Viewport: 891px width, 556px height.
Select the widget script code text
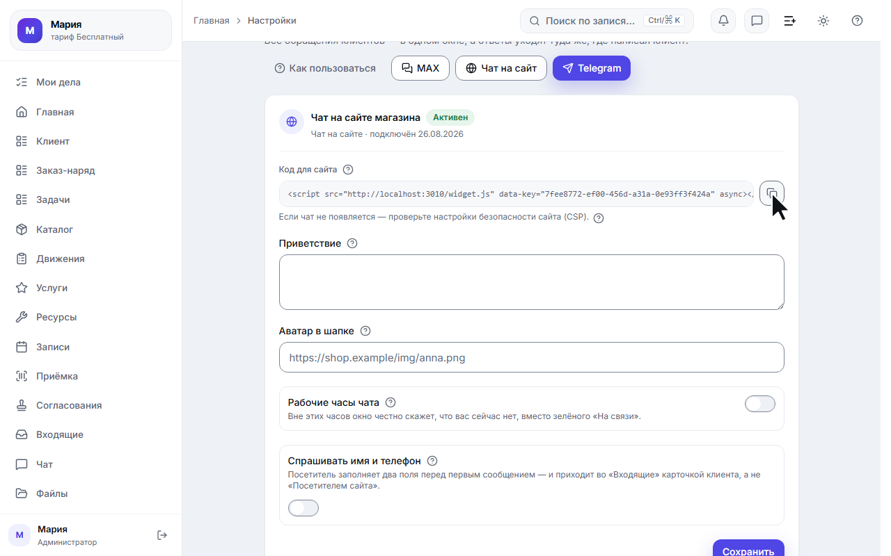pos(517,194)
